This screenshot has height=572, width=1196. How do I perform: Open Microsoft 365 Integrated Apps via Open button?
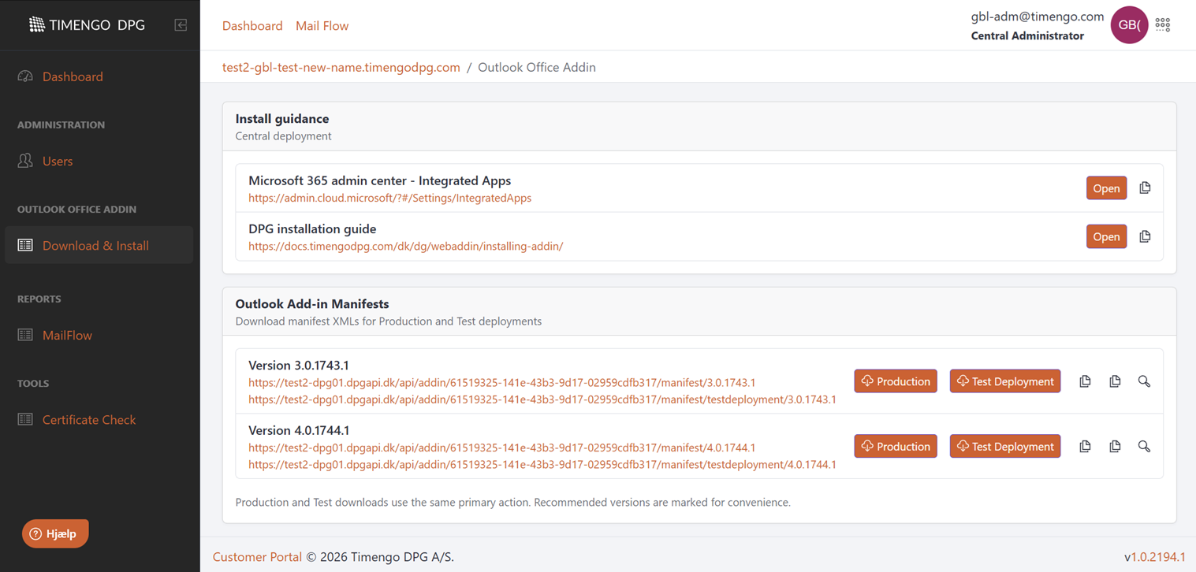(1106, 188)
